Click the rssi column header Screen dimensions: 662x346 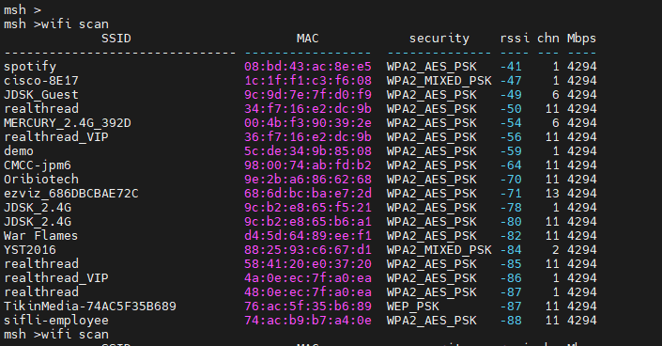tap(515, 39)
